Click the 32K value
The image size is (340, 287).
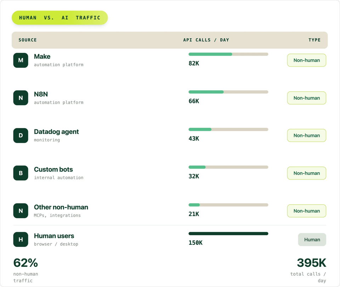pyautogui.click(x=194, y=176)
